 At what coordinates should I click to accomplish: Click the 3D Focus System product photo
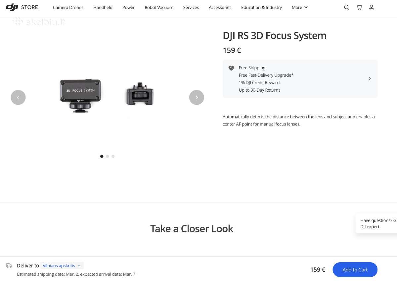(x=80, y=96)
